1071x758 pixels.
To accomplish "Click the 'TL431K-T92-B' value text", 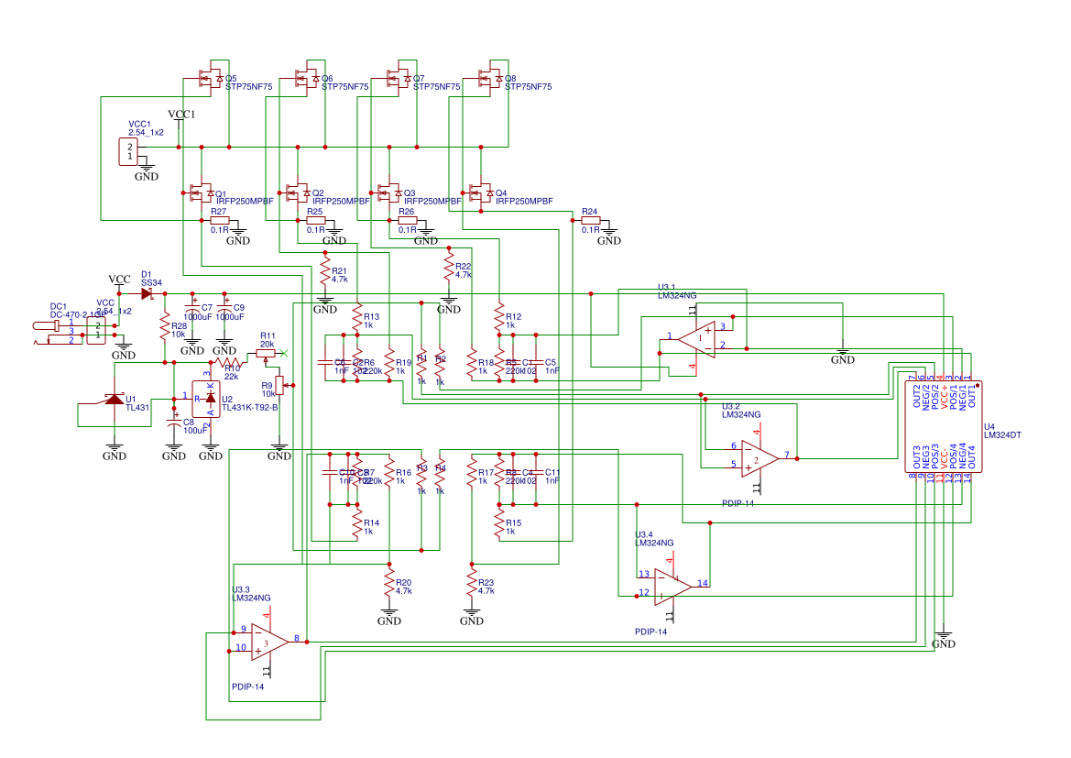I will click(x=249, y=408).
